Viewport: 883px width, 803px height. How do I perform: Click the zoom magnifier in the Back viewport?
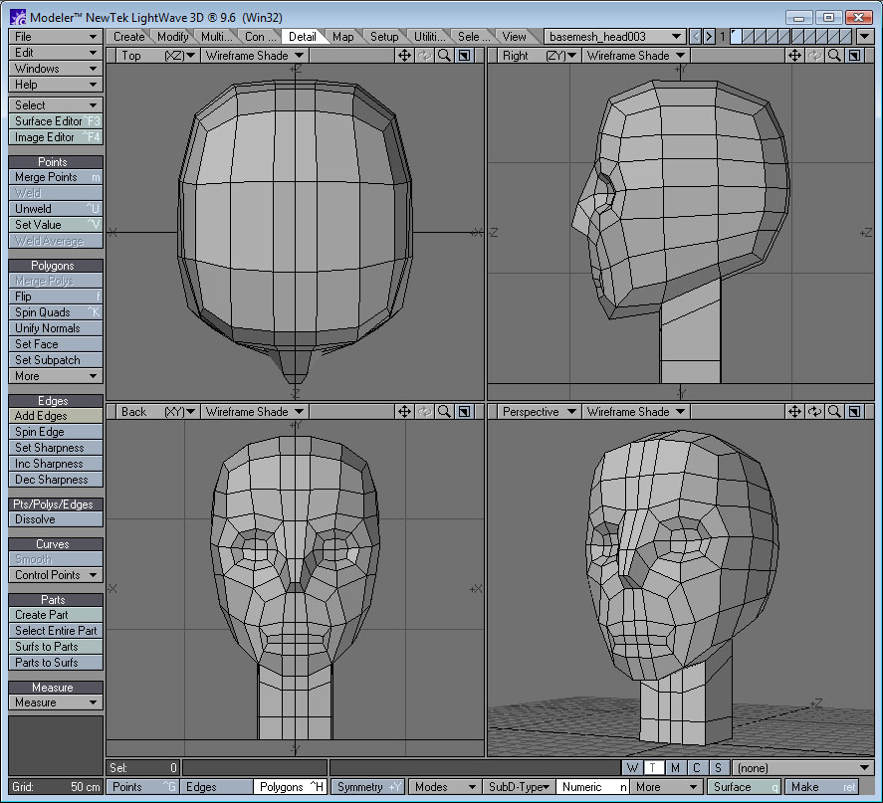444,411
